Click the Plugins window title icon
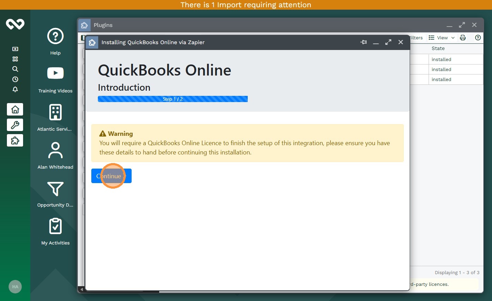The image size is (492, 301). coord(84,25)
